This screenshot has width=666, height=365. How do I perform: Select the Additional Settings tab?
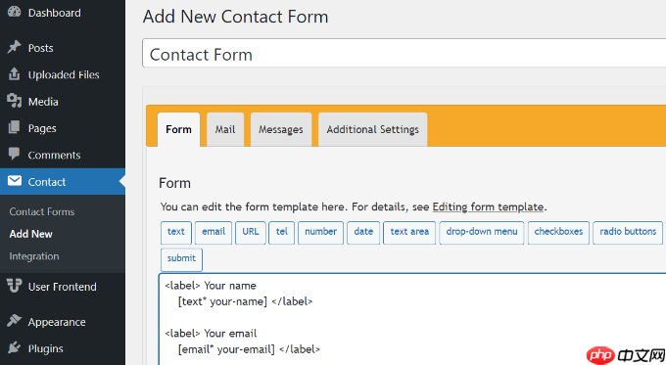372,129
